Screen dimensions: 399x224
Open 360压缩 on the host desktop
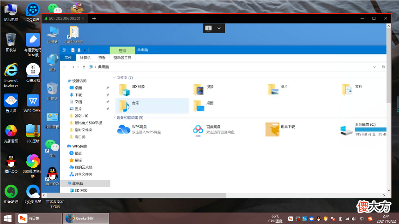(x=33, y=134)
